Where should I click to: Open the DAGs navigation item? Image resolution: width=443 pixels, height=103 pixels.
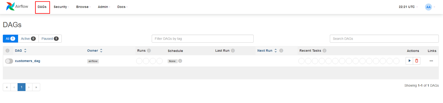[x=42, y=7]
